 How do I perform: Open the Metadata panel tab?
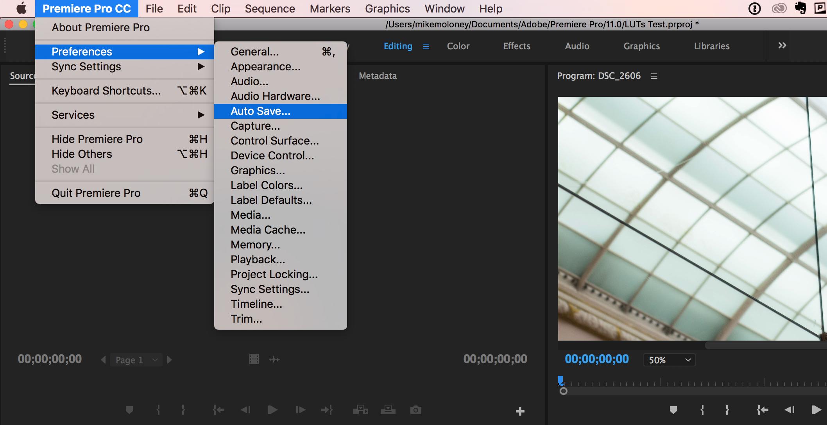pyautogui.click(x=378, y=76)
